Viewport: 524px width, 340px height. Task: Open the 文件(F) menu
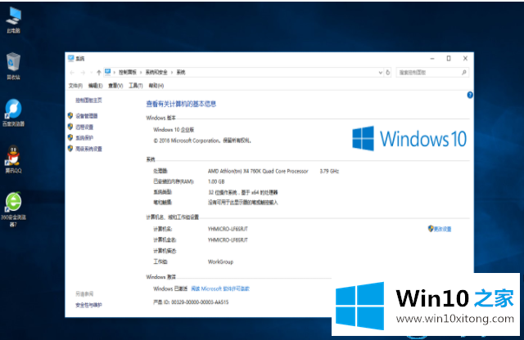click(75, 86)
